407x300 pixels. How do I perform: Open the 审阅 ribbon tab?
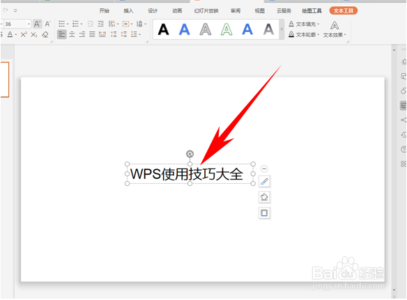point(236,10)
